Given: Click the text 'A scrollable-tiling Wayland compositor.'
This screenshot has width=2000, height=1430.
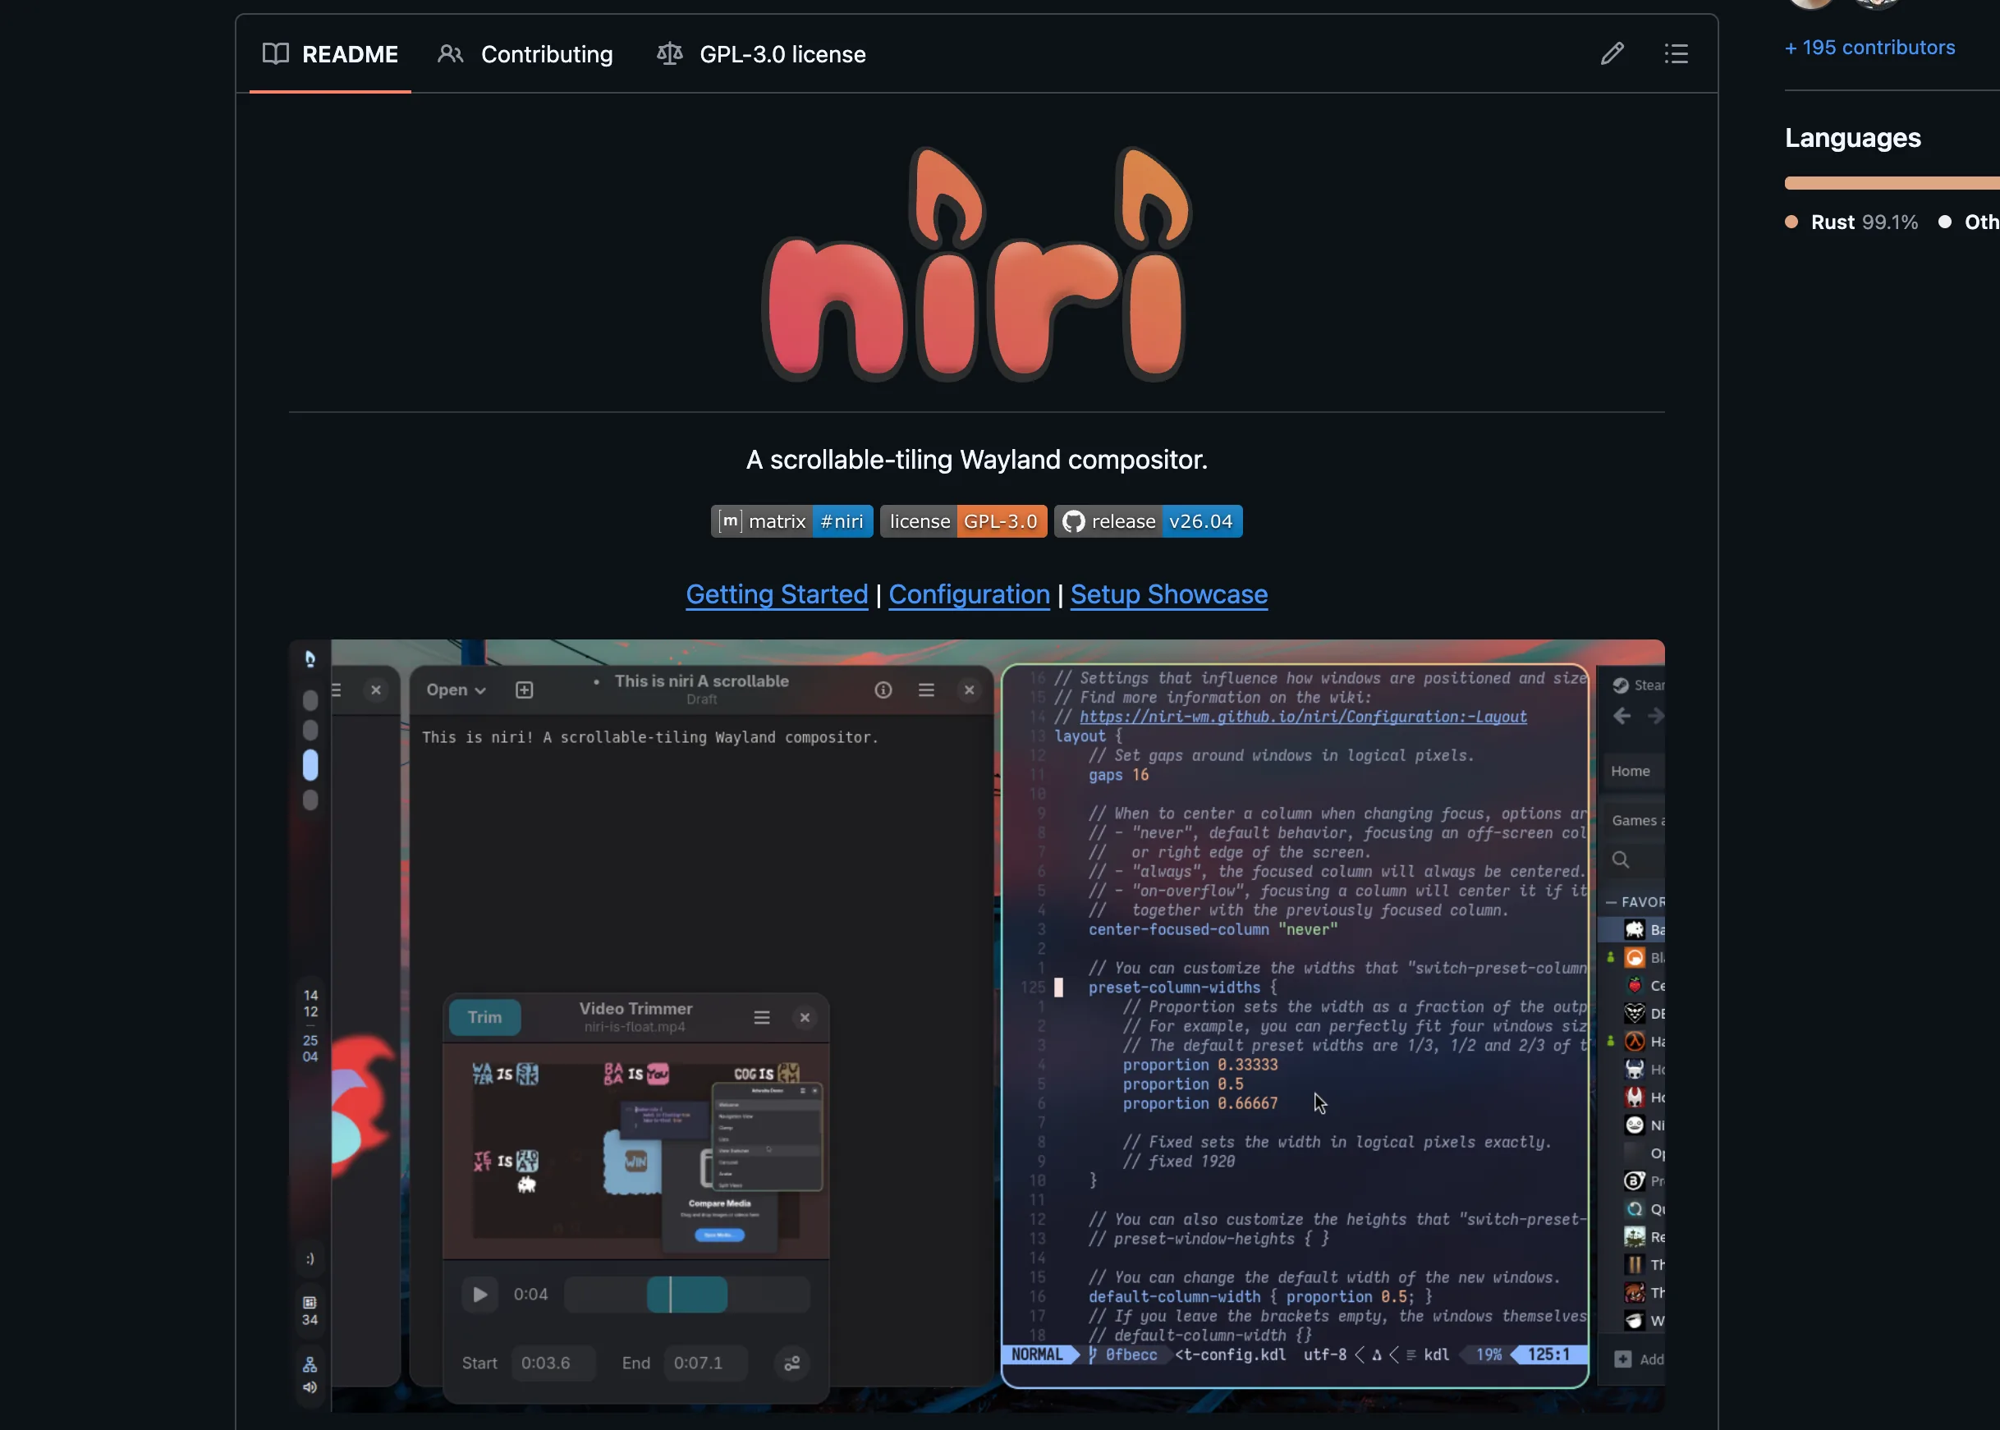Looking at the screenshot, I should tap(977, 460).
